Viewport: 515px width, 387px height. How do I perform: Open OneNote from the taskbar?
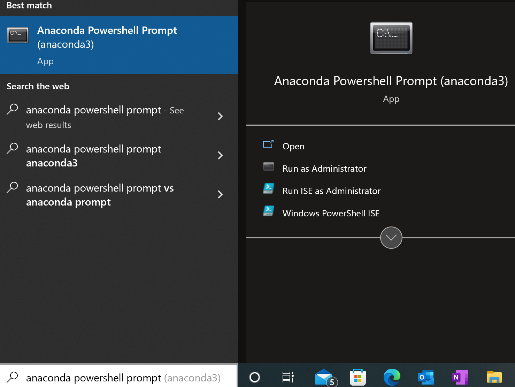click(460, 377)
